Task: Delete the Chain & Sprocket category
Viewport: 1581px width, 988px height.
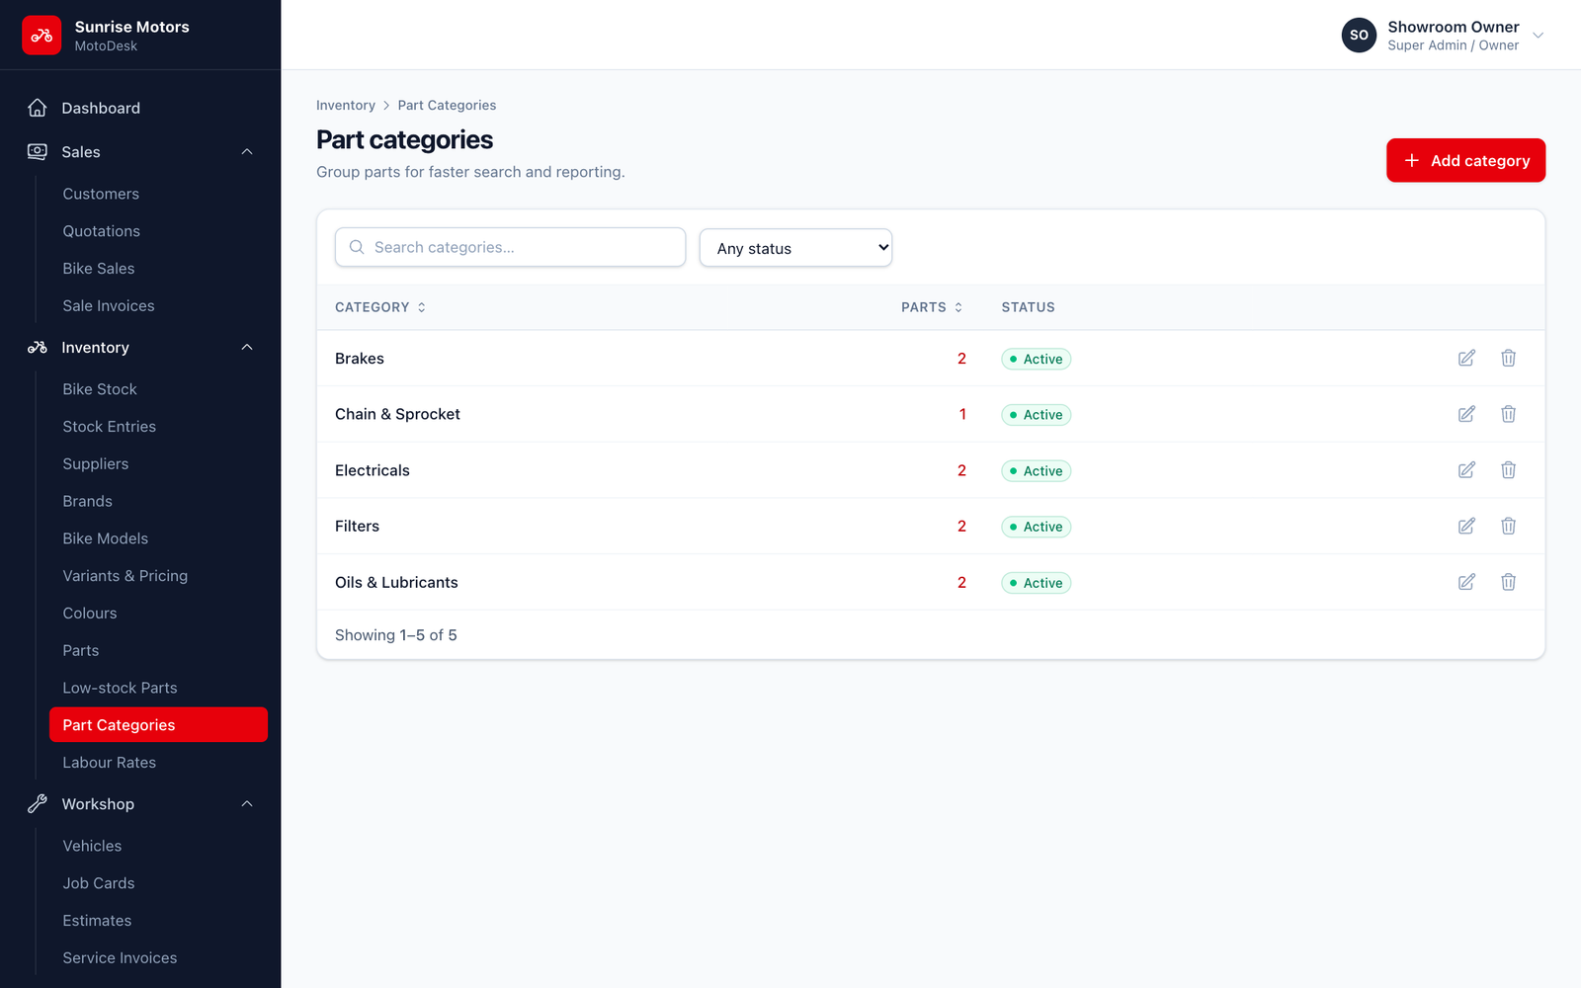Action: point(1508,414)
